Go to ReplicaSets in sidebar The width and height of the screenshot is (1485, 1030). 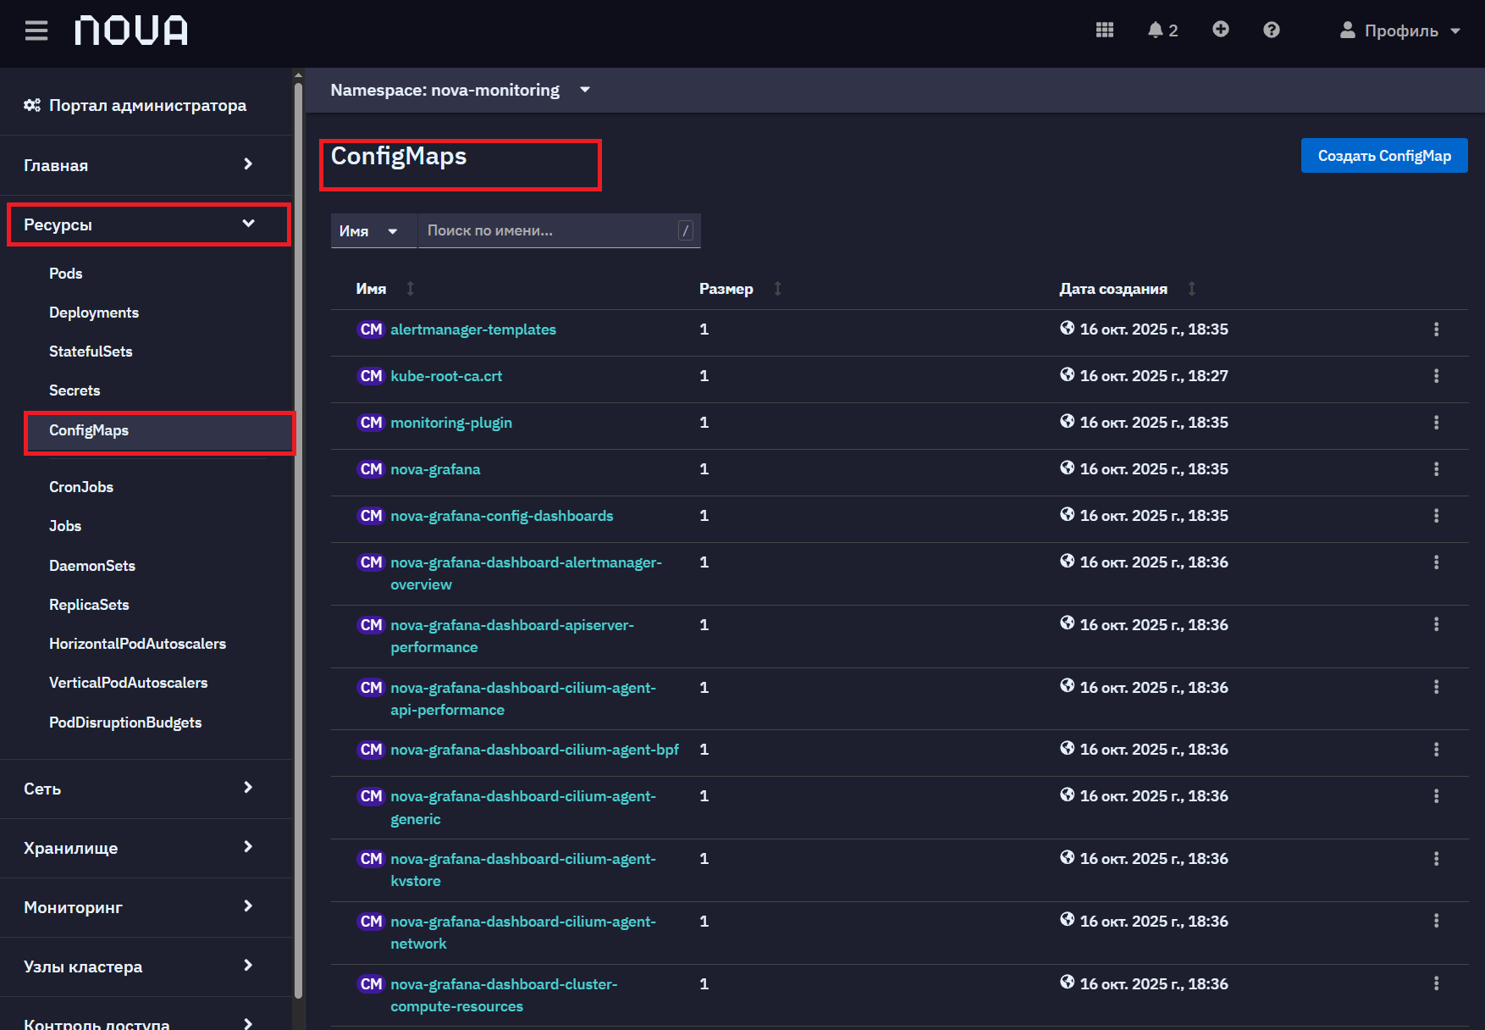coord(89,605)
